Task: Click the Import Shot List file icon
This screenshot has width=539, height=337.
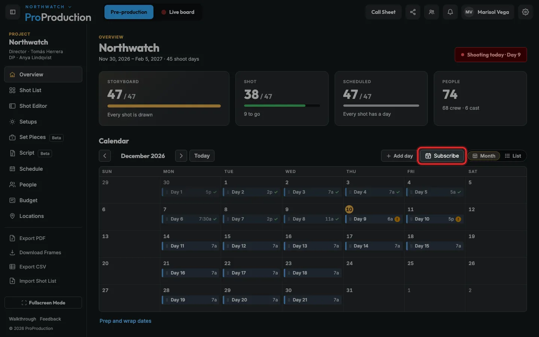Action: [x=12, y=281]
